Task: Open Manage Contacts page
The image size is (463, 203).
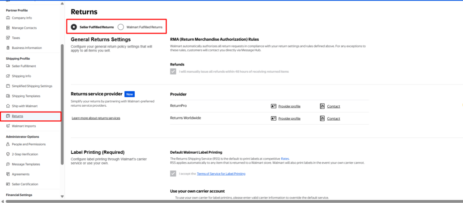Action: click(x=24, y=28)
